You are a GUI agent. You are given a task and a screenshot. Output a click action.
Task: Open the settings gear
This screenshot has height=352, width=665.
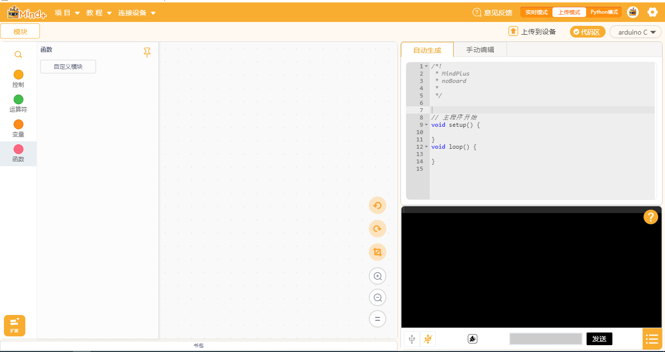click(652, 12)
